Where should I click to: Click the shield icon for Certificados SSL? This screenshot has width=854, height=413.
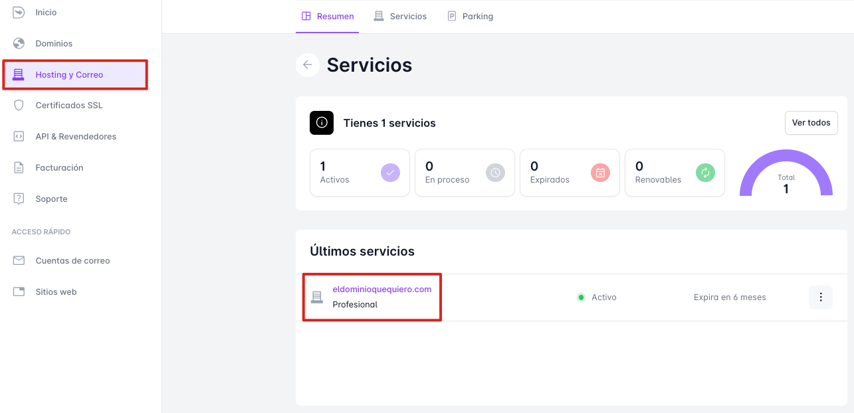pyautogui.click(x=19, y=106)
